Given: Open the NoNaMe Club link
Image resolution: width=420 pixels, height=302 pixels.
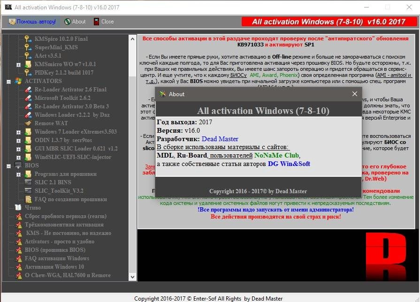Looking at the screenshot, I should click(x=276, y=155).
